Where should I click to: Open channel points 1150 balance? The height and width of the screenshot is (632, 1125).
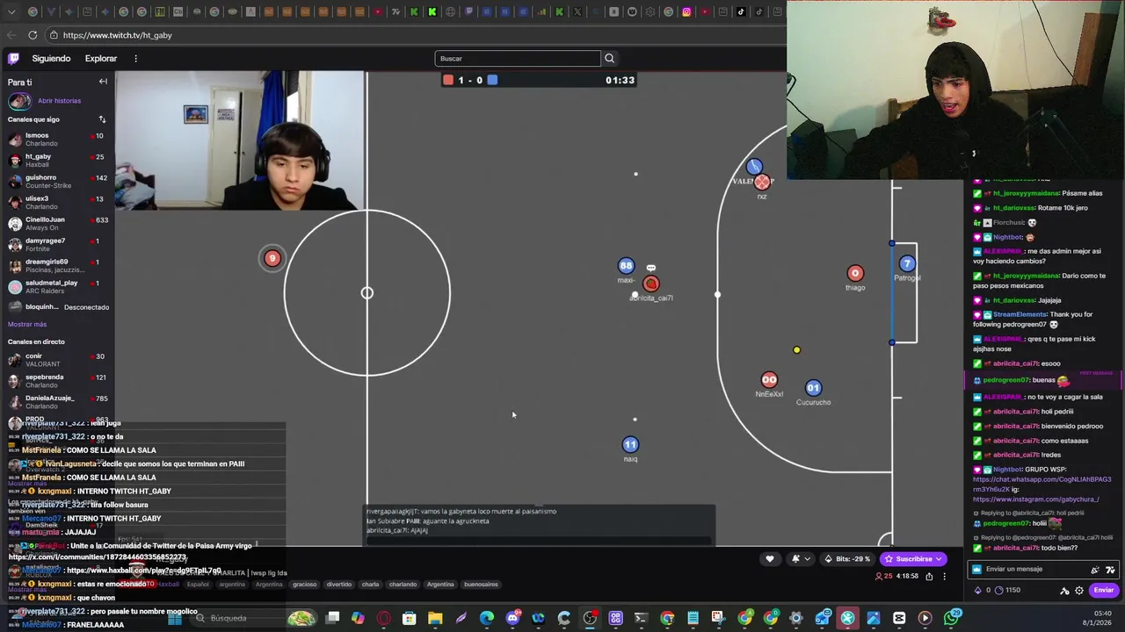(x=1008, y=590)
